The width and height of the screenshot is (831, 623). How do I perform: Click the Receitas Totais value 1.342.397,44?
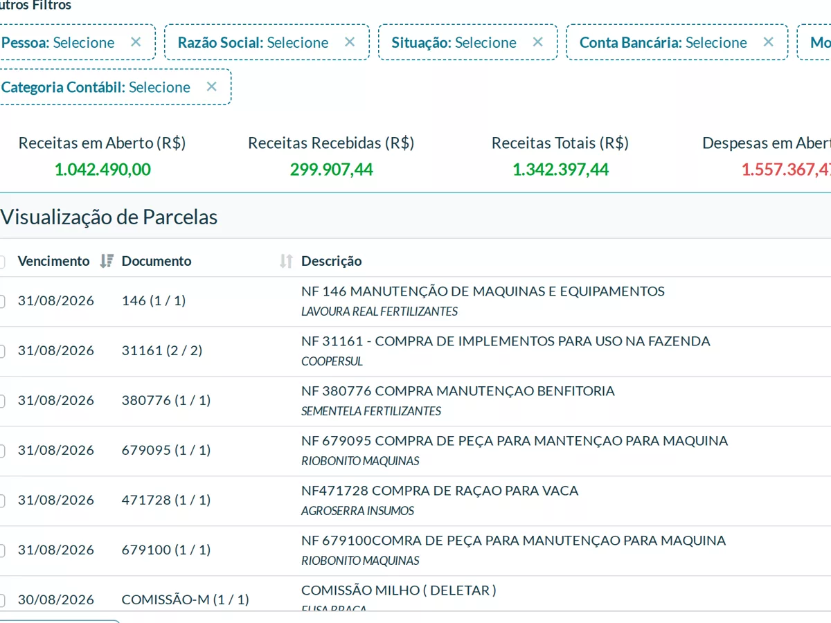coord(560,169)
